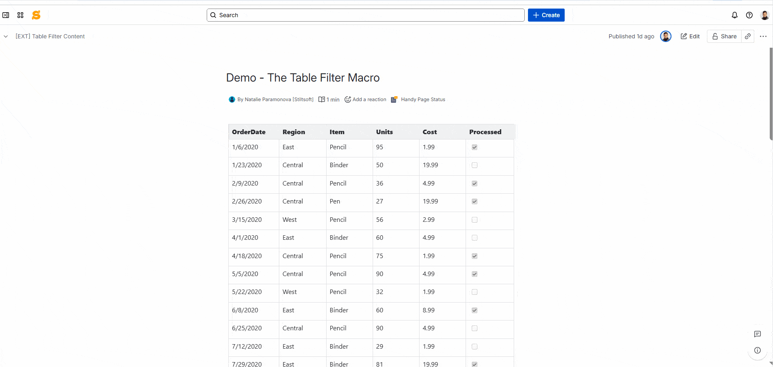Check Processed for the 1/23/2020 Binder order
Image resolution: width=773 pixels, height=367 pixels.
474,165
